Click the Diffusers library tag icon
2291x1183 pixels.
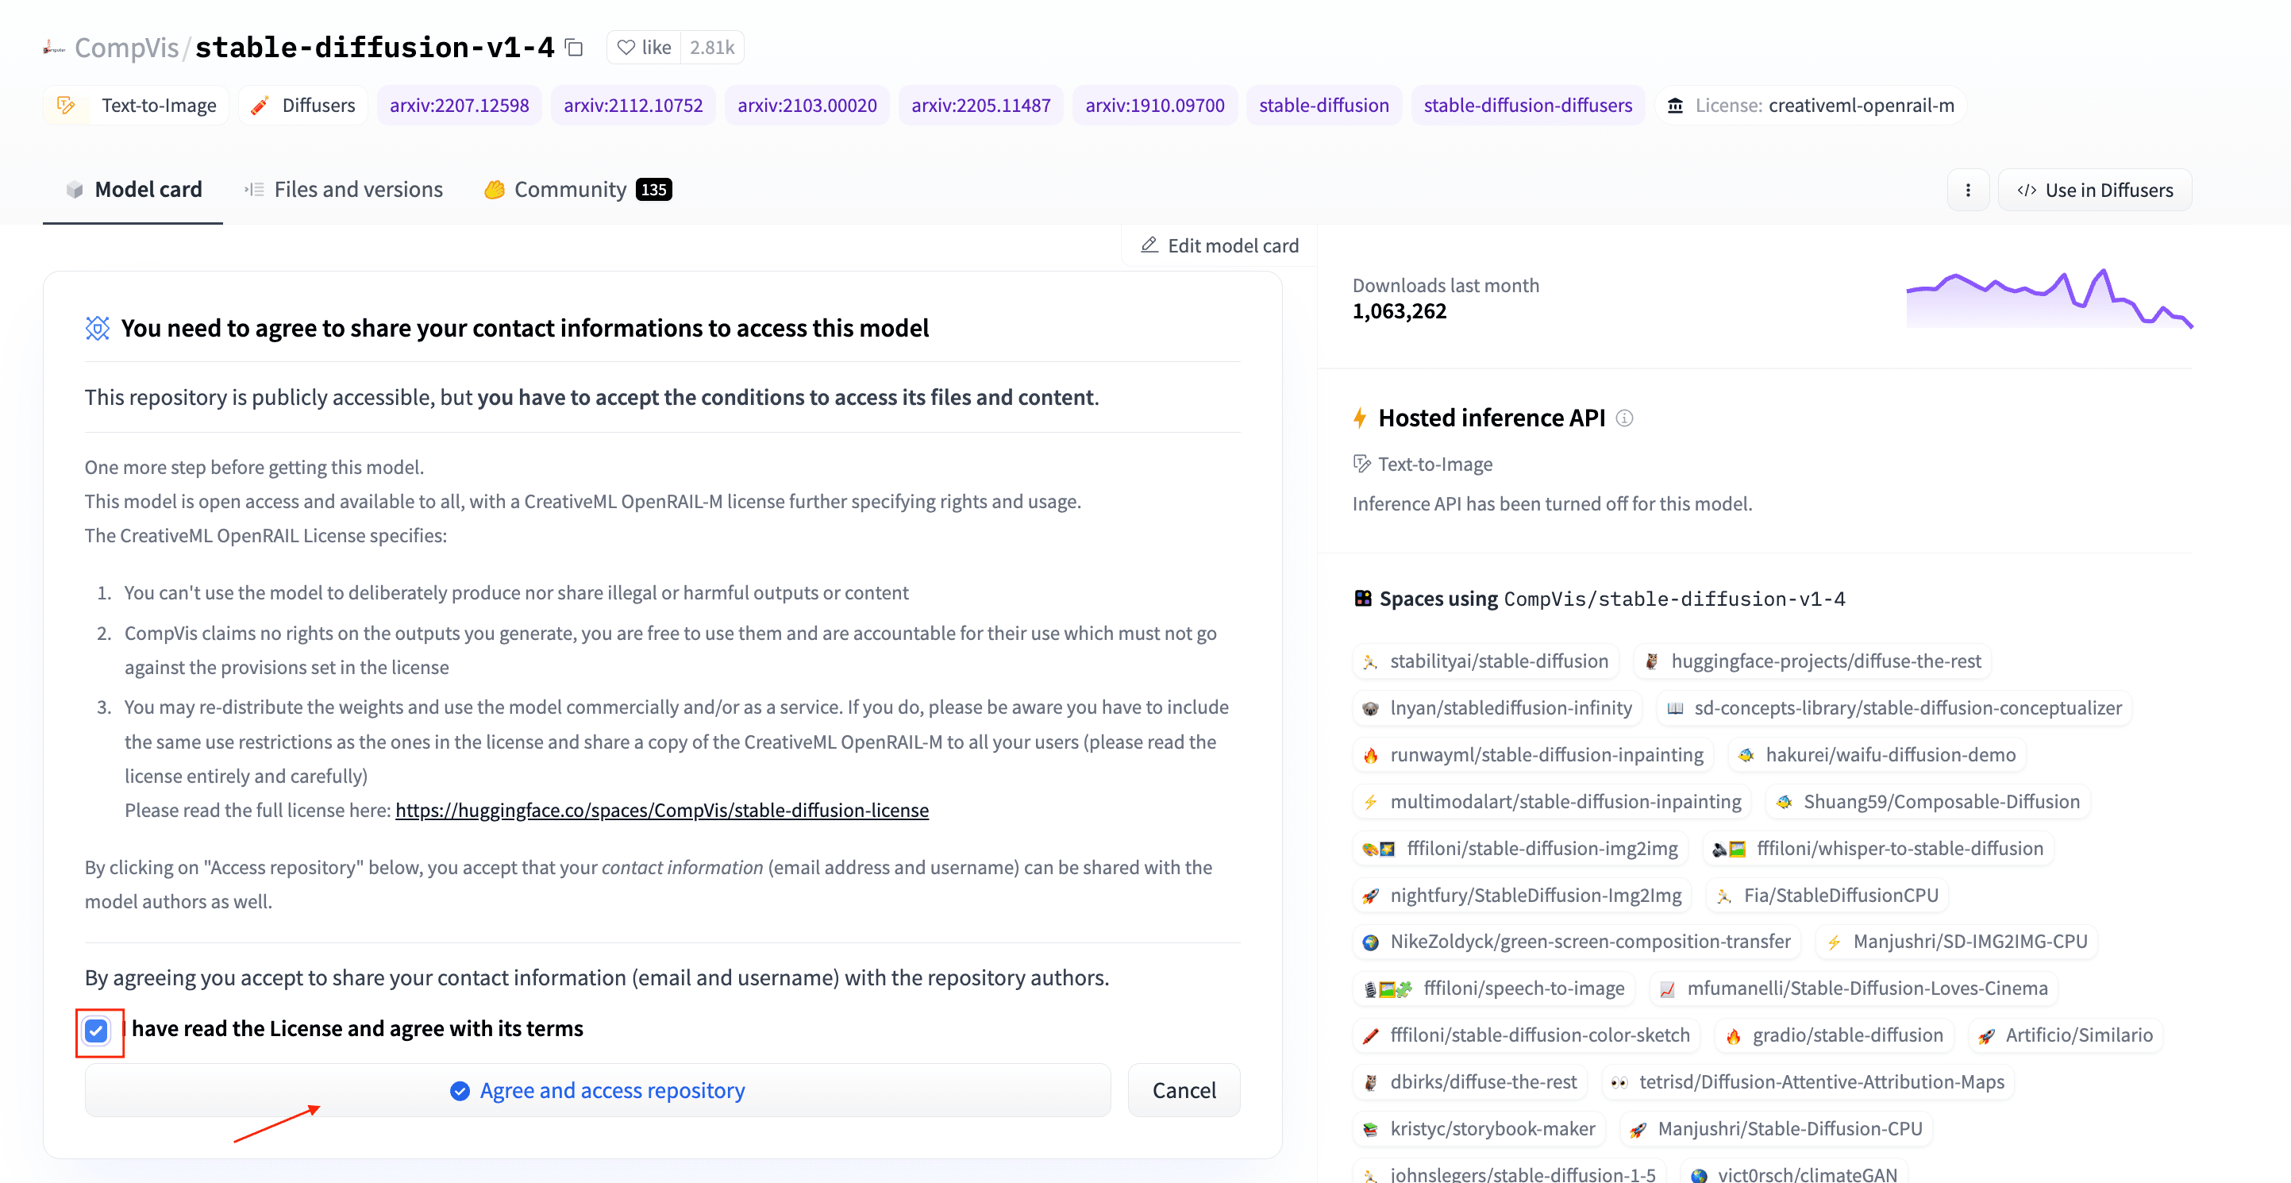point(260,105)
